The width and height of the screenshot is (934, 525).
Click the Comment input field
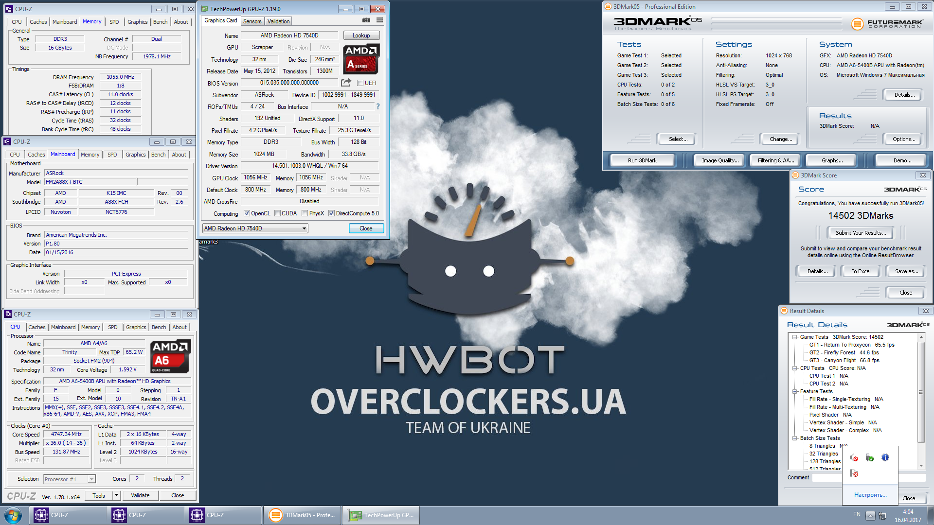point(868,477)
